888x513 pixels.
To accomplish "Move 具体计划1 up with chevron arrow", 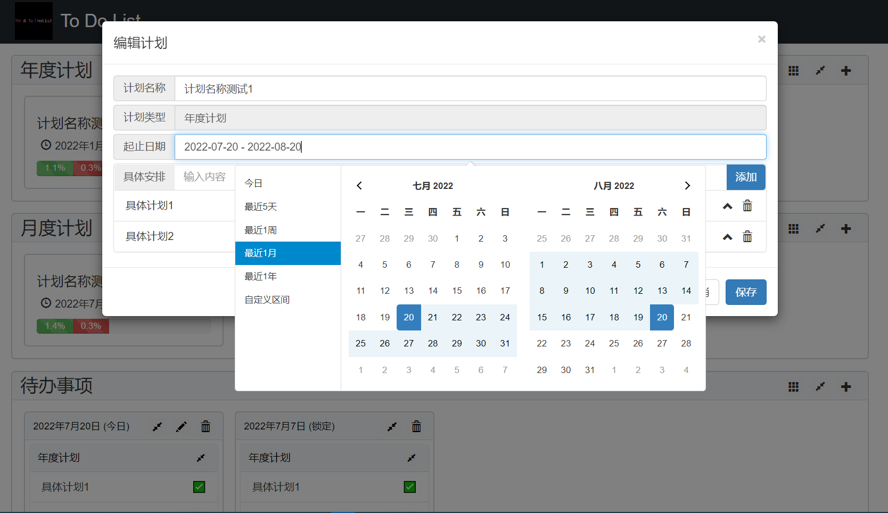I will click(x=727, y=206).
